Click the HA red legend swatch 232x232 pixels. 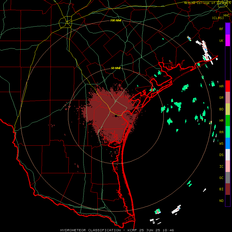tap(228, 86)
